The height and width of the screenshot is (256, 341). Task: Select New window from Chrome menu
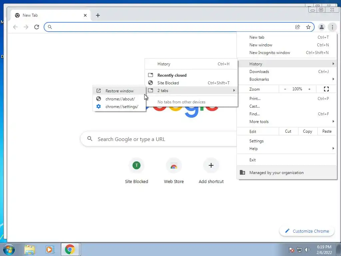click(x=287, y=45)
